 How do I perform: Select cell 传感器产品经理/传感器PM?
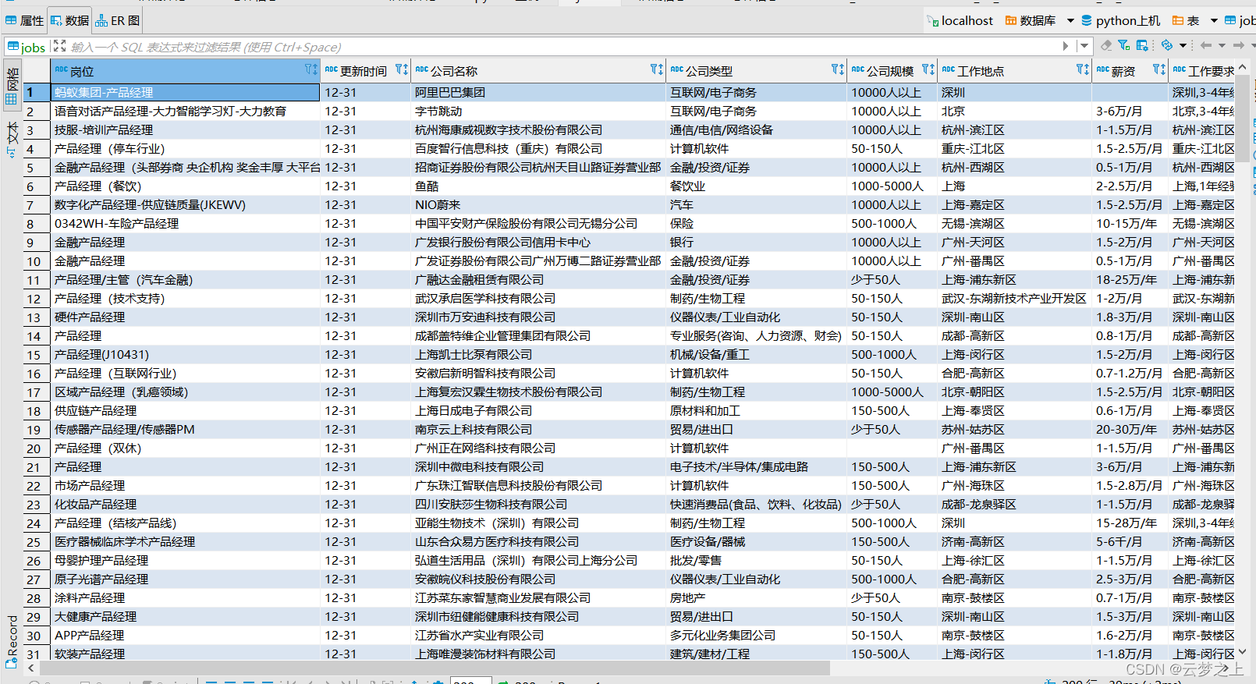[x=186, y=430]
